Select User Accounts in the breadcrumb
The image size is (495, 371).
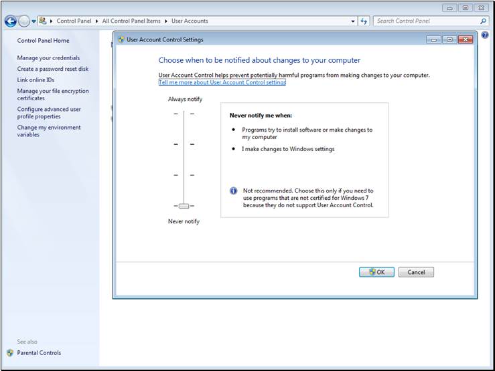(190, 21)
